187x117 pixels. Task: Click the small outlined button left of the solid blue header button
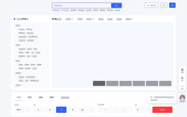164,5
